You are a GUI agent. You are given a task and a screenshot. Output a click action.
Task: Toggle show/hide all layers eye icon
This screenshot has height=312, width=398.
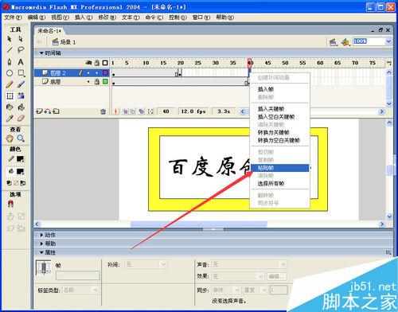click(88, 63)
